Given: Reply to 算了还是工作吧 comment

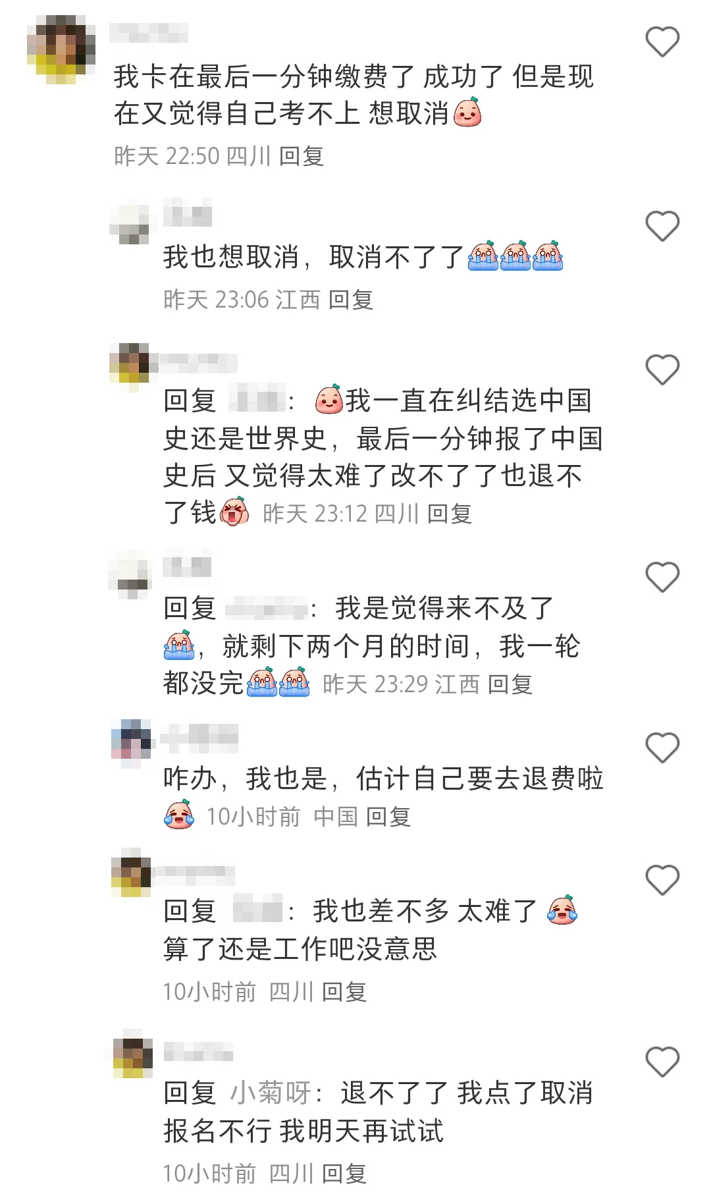Looking at the screenshot, I should 344,992.
